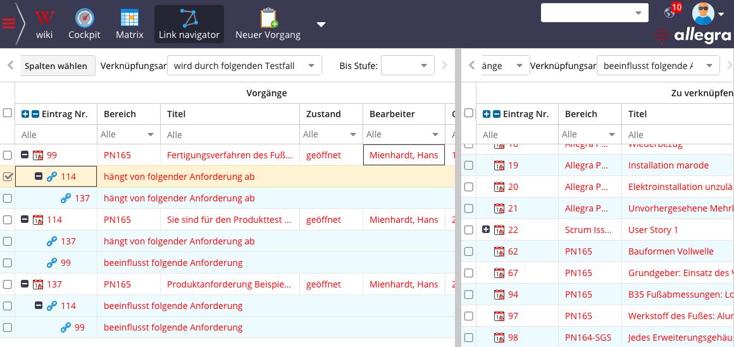Tick checkbox for User Story 1 row

468,230
